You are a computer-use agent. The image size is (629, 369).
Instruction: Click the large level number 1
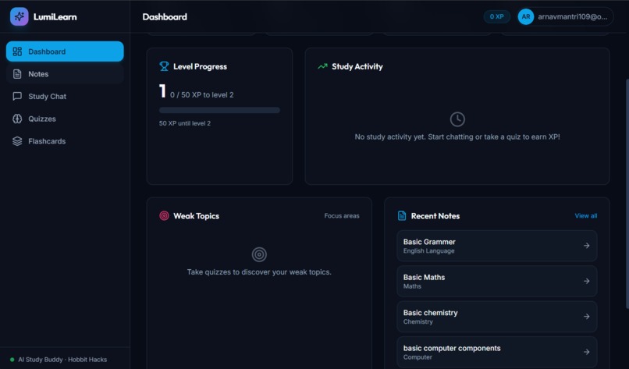[162, 91]
